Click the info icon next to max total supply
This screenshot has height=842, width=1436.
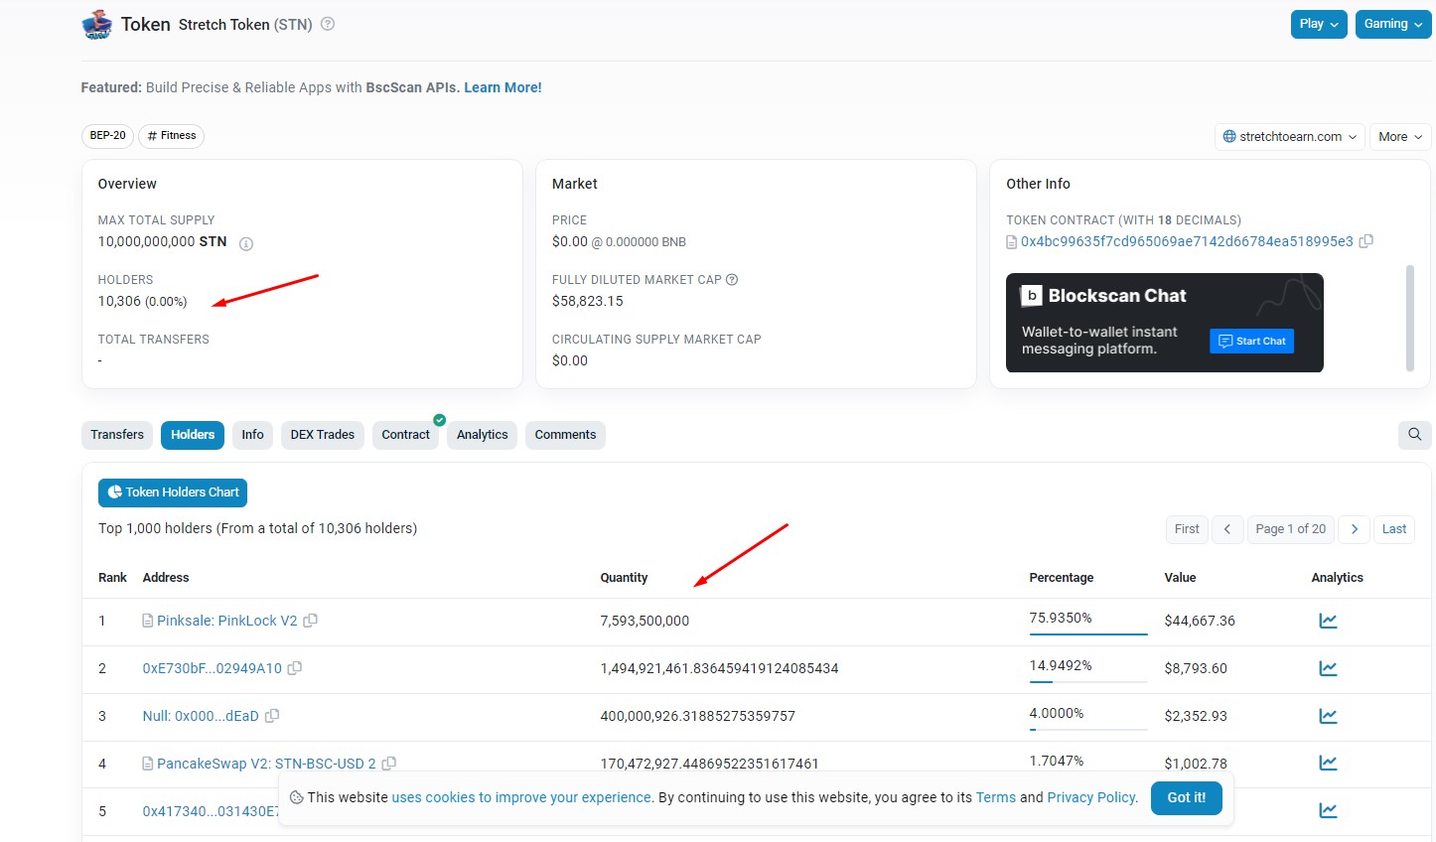coord(246,243)
